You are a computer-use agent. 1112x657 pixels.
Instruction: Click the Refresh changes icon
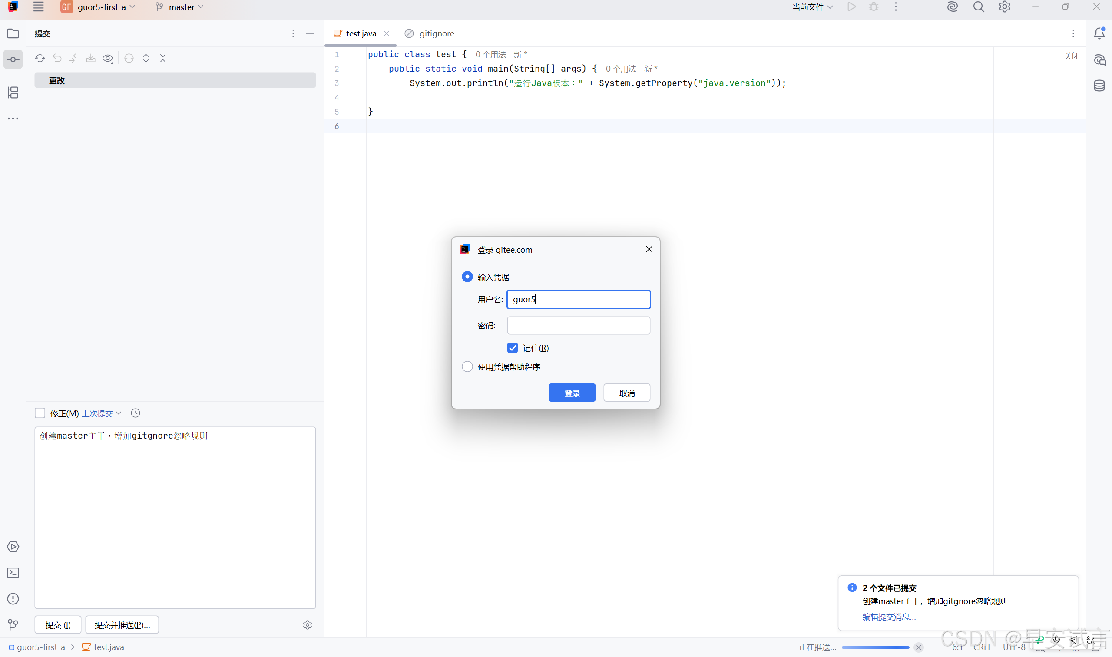40,59
